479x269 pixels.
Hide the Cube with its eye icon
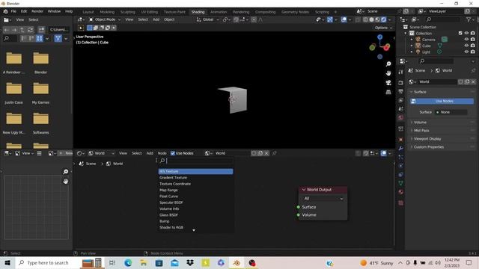pyautogui.click(x=466, y=46)
